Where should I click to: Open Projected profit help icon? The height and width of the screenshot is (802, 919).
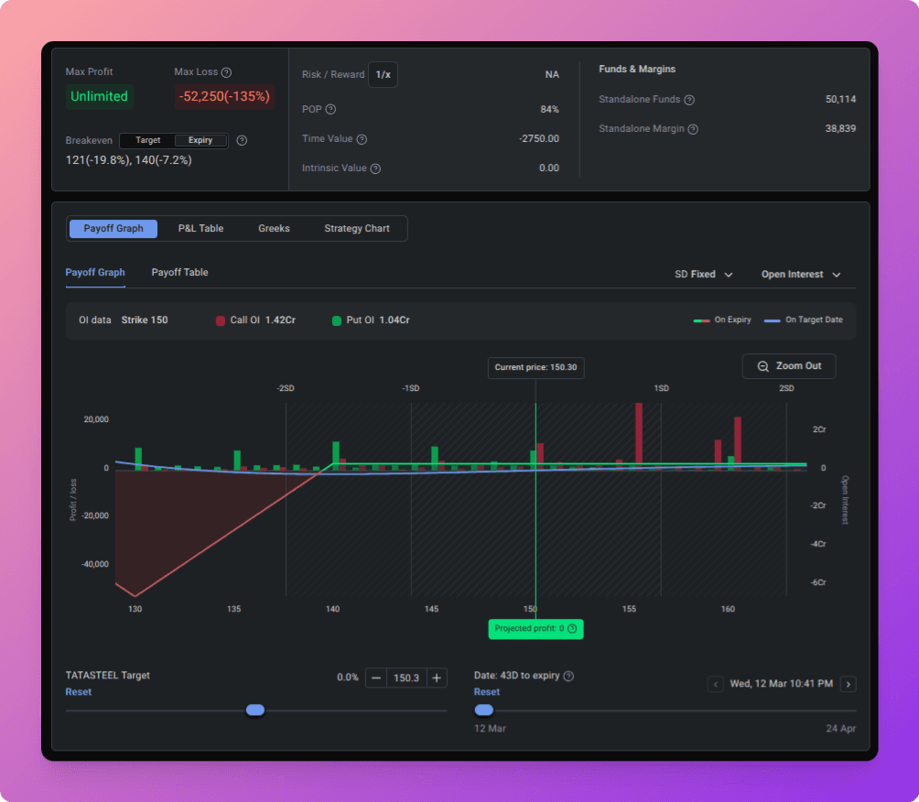pos(572,628)
